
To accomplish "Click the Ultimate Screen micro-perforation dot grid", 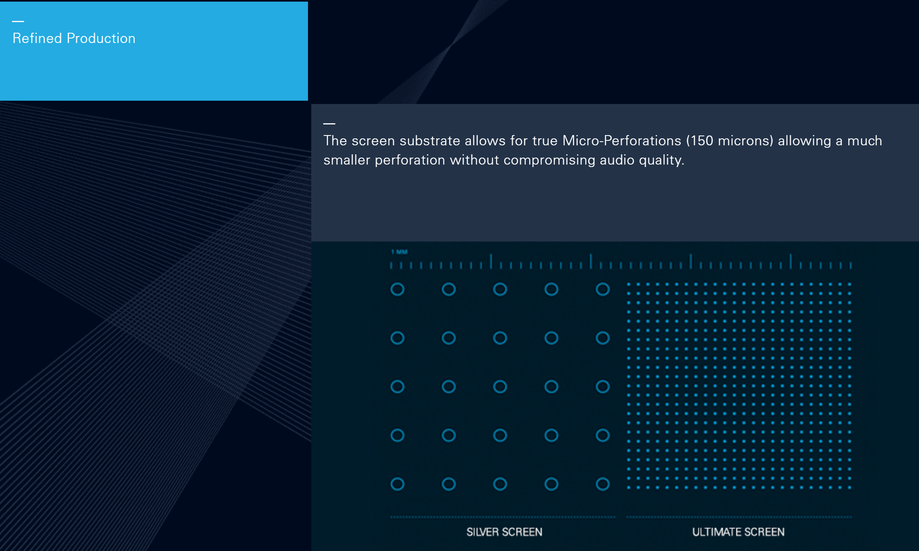I will click(x=739, y=386).
